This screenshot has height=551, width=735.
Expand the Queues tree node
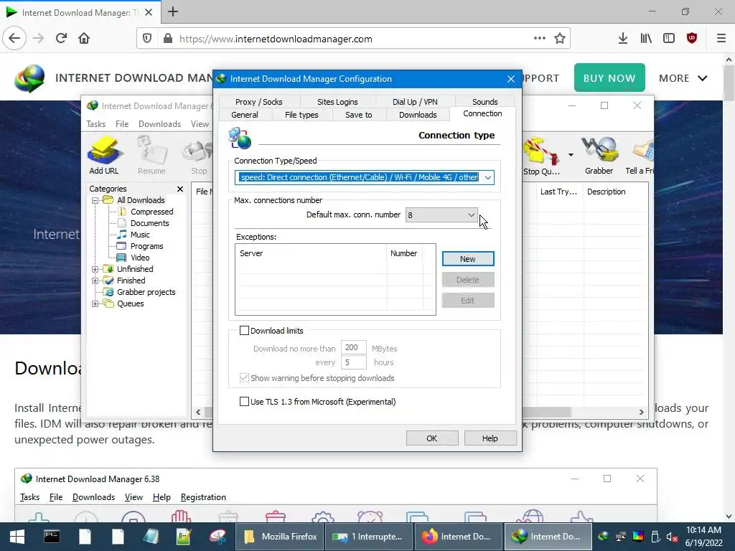(x=95, y=303)
